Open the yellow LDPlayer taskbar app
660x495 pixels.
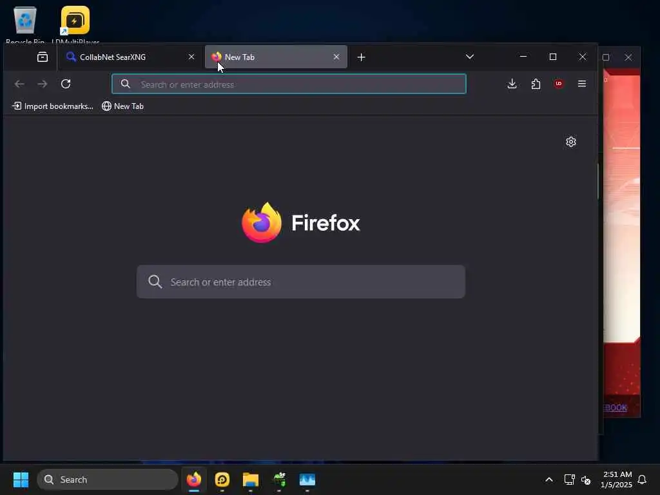[222, 480]
